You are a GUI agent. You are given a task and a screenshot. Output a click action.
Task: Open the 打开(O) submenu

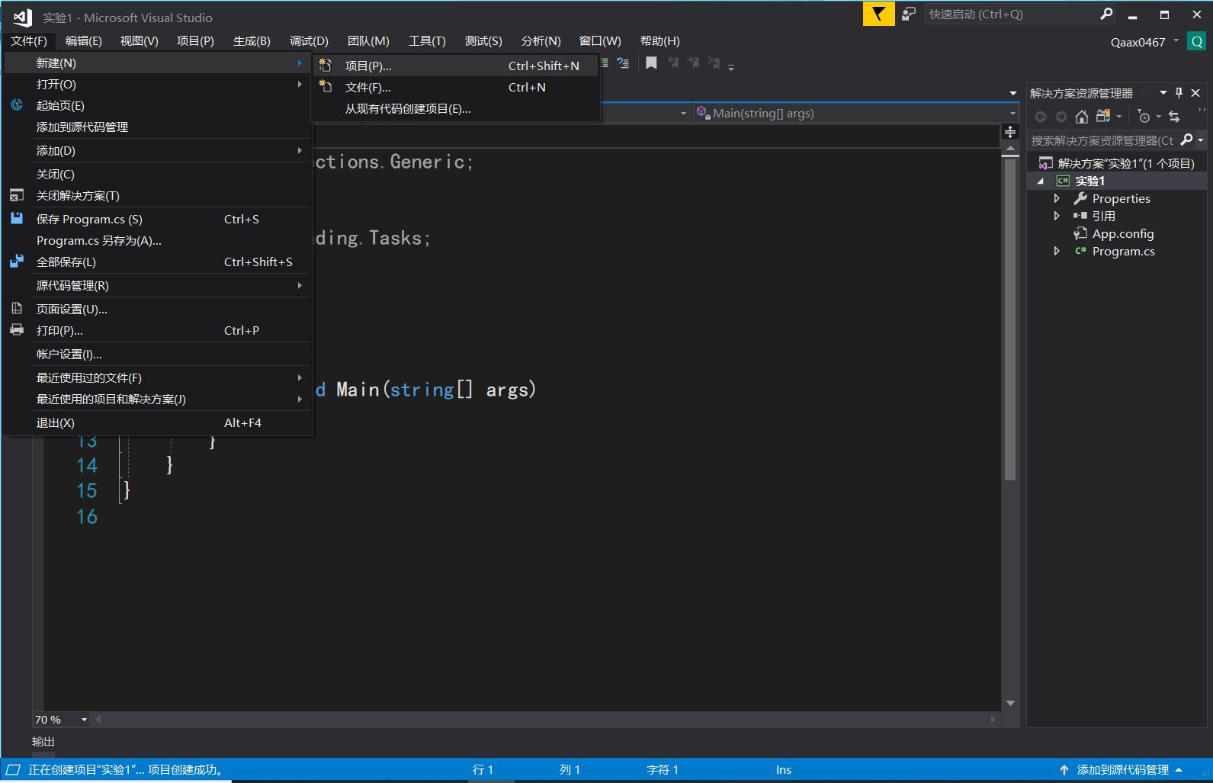point(158,84)
